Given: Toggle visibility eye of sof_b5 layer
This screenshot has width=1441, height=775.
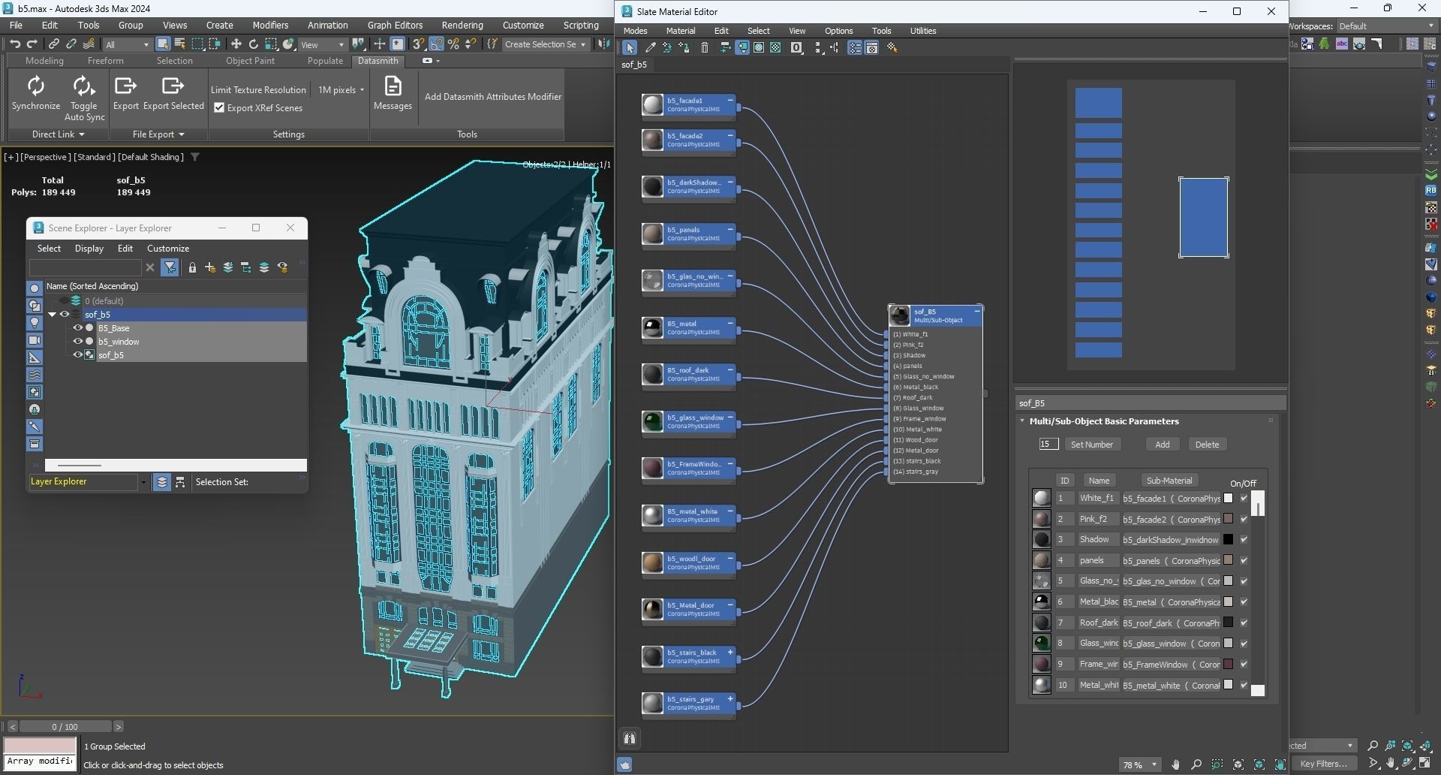Looking at the screenshot, I should click(x=65, y=315).
